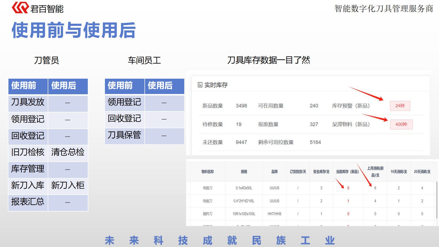
Task: Click the red 君百智能 logo icon
Action: pyautogui.click(x=20, y=8)
